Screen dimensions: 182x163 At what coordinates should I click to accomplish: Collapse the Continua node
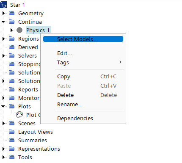tap(3, 22)
